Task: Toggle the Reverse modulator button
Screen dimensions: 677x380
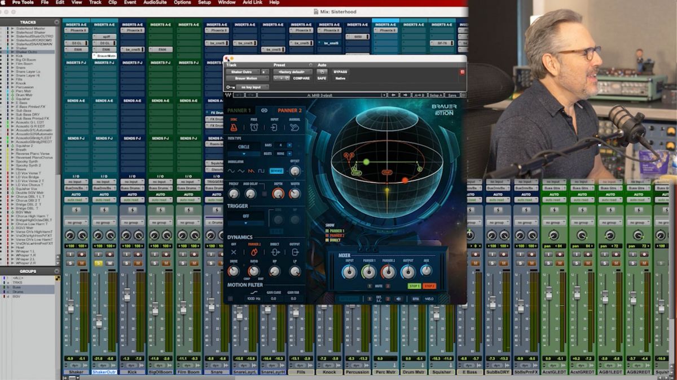Action: tap(277, 171)
